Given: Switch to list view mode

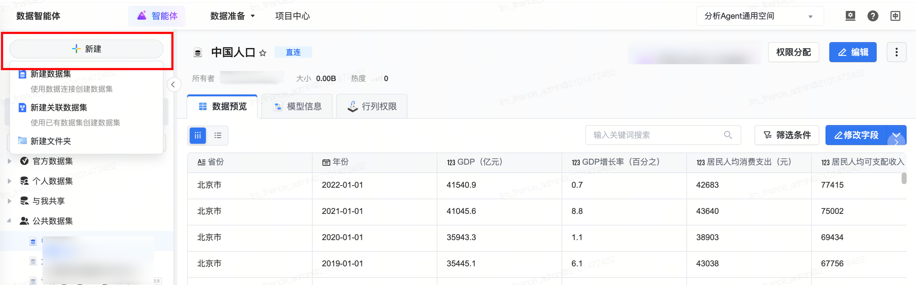Looking at the screenshot, I should coord(218,136).
